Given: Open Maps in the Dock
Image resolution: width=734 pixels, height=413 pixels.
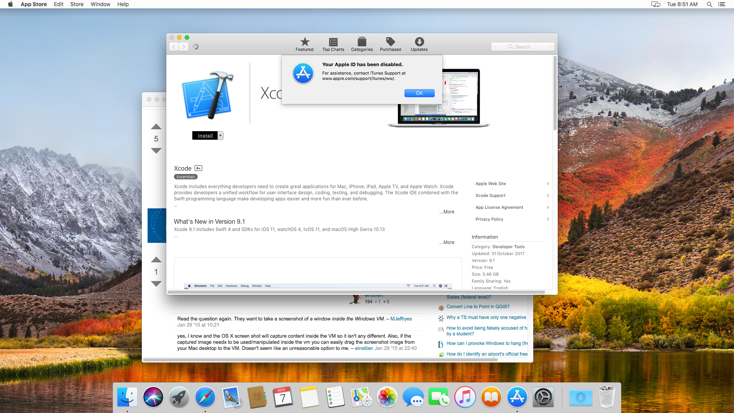Looking at the screenshot, I should click(361, 397).
